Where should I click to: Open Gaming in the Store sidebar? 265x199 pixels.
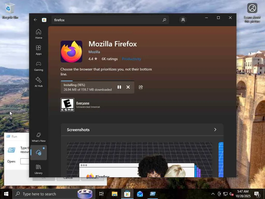click(x=39, y=66)
